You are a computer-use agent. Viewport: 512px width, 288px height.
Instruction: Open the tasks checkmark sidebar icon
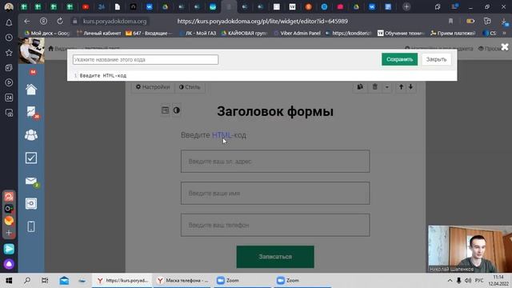click(x=31, y=158)
